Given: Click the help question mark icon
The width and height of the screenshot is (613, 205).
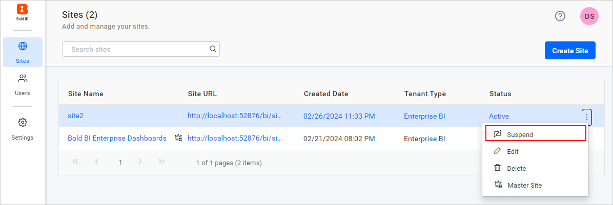Looking at the screenshot, I should (560, 16).
